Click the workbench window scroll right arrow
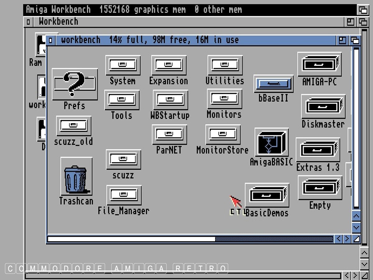The height and width of the screenshot is (280, 373). 347,239
